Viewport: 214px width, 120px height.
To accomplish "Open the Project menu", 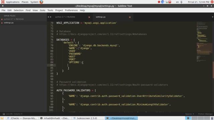I will [x=59, y=10].
